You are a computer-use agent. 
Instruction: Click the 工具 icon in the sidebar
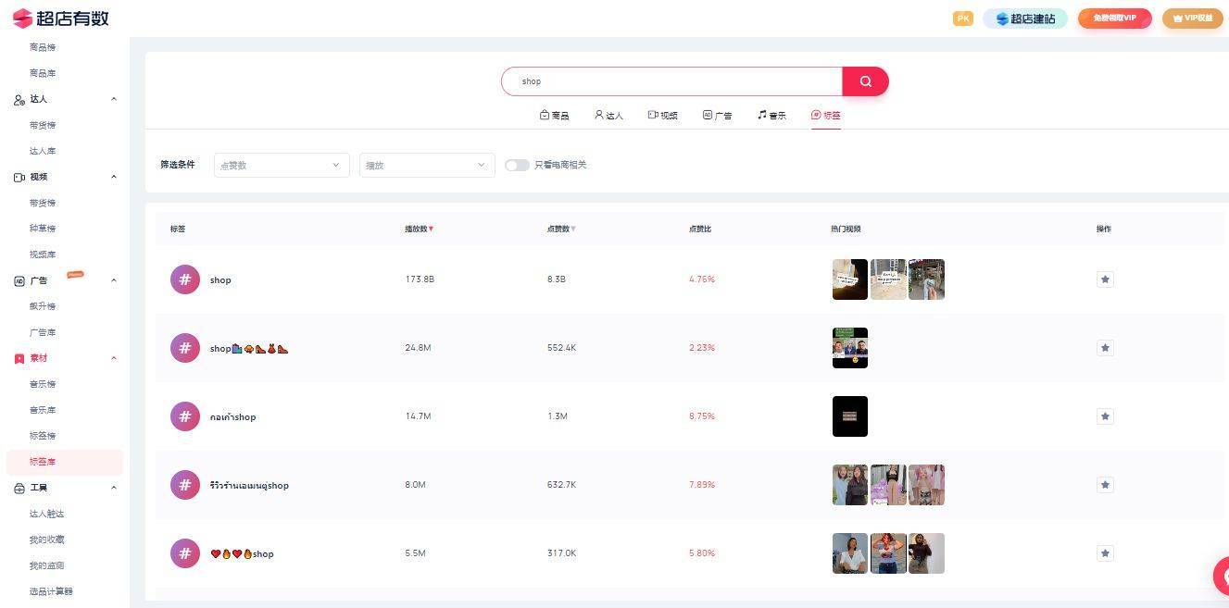[19, 488]
